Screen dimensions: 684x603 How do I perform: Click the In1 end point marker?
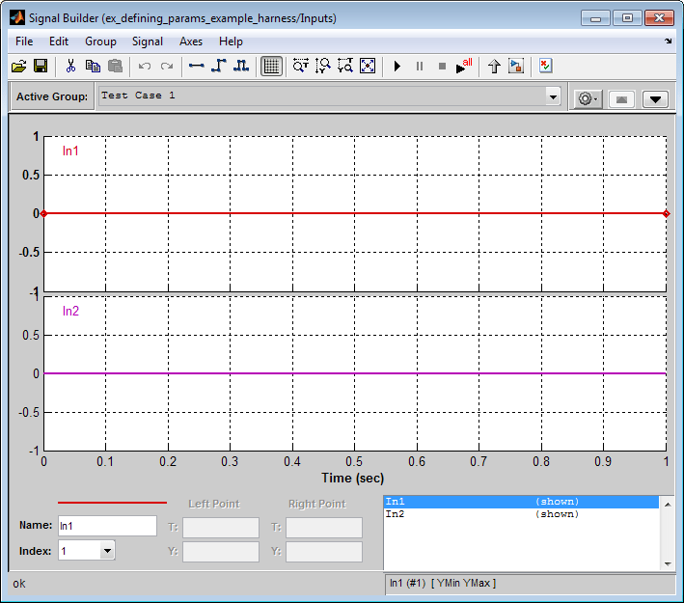[666, 213]
